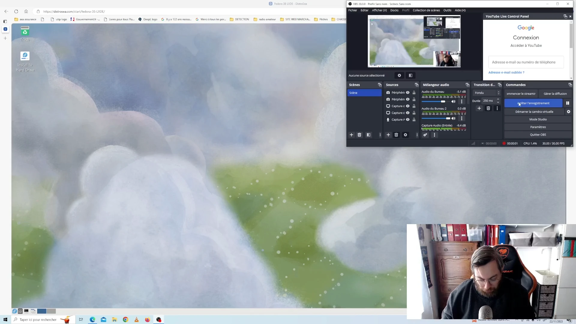Click Adresse e-mail oubliée link
This screenshot has width=576, height=324.
pos(506,73)
